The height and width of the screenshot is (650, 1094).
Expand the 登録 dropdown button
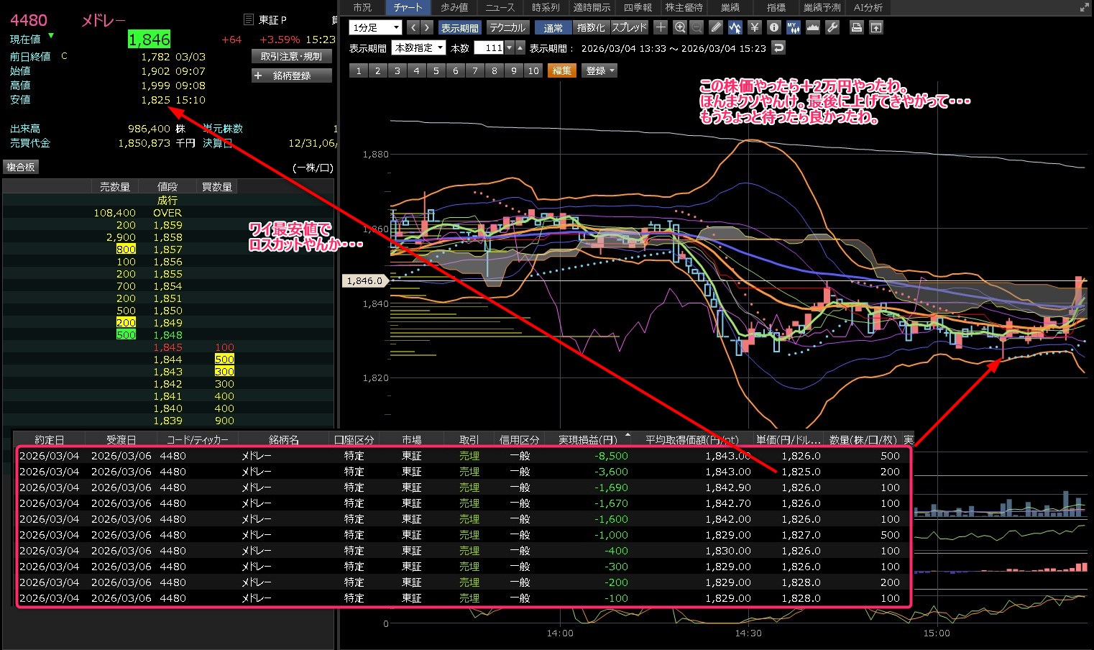600,70
